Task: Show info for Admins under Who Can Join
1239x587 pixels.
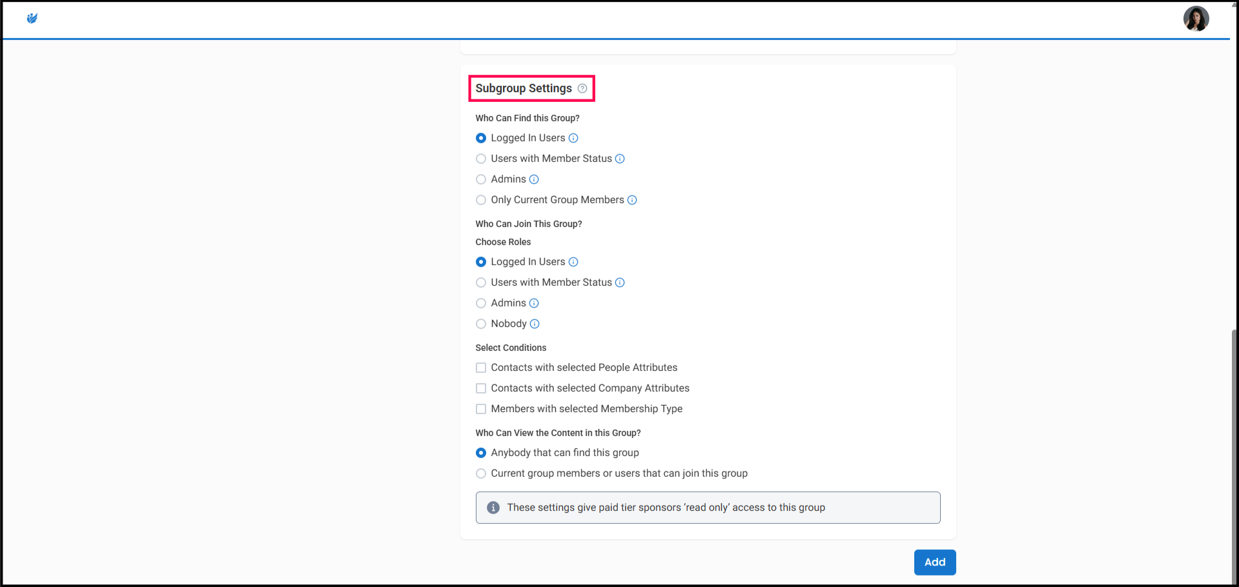Action: (534, 303)
